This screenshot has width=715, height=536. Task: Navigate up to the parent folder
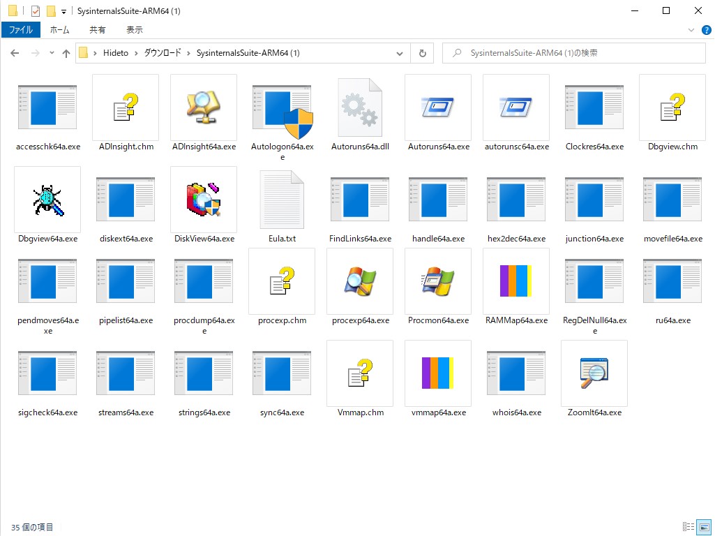(66, 52)
